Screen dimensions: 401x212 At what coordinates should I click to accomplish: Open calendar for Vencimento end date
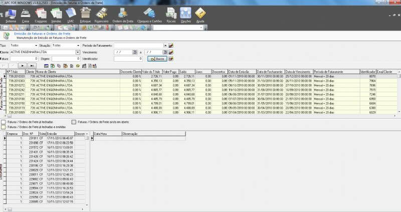(x=165, y=52)
